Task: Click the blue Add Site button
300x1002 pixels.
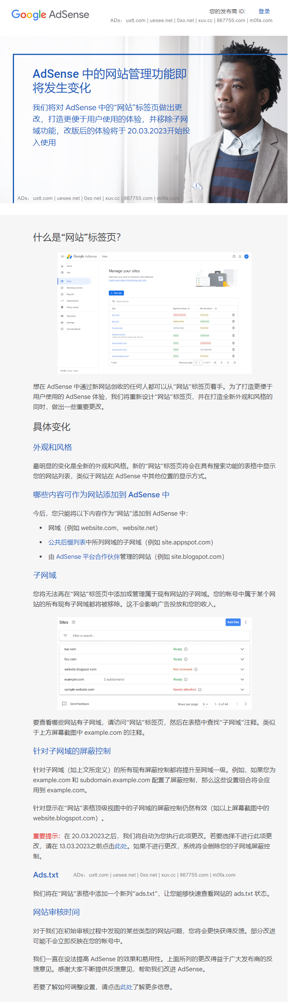Action: point(233,622)
